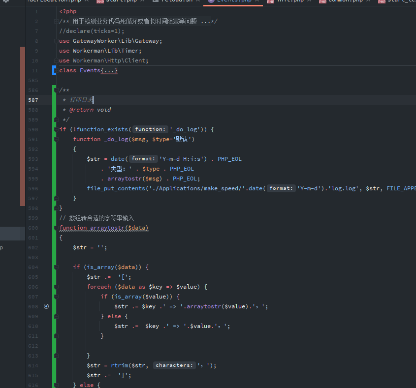Click the 'format:' inlay hint on line 593
This screenshot has width=416, height=388.
tap(143, 159)
